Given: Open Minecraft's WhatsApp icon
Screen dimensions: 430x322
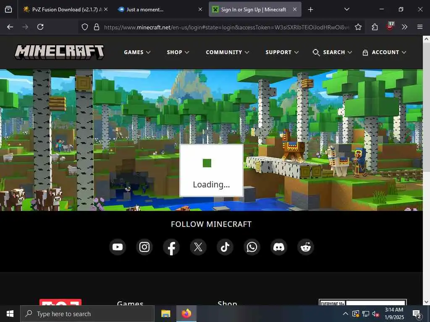Looking at the screenshot, I should (252, 247).
